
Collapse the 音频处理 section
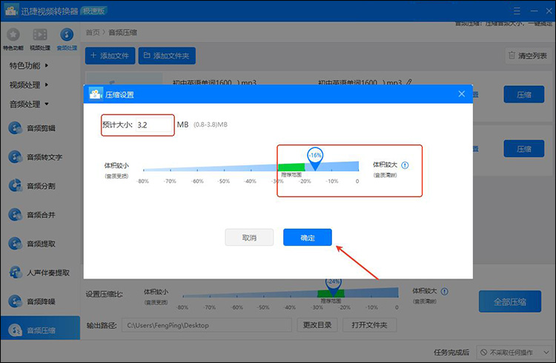(x=30, y=104)
